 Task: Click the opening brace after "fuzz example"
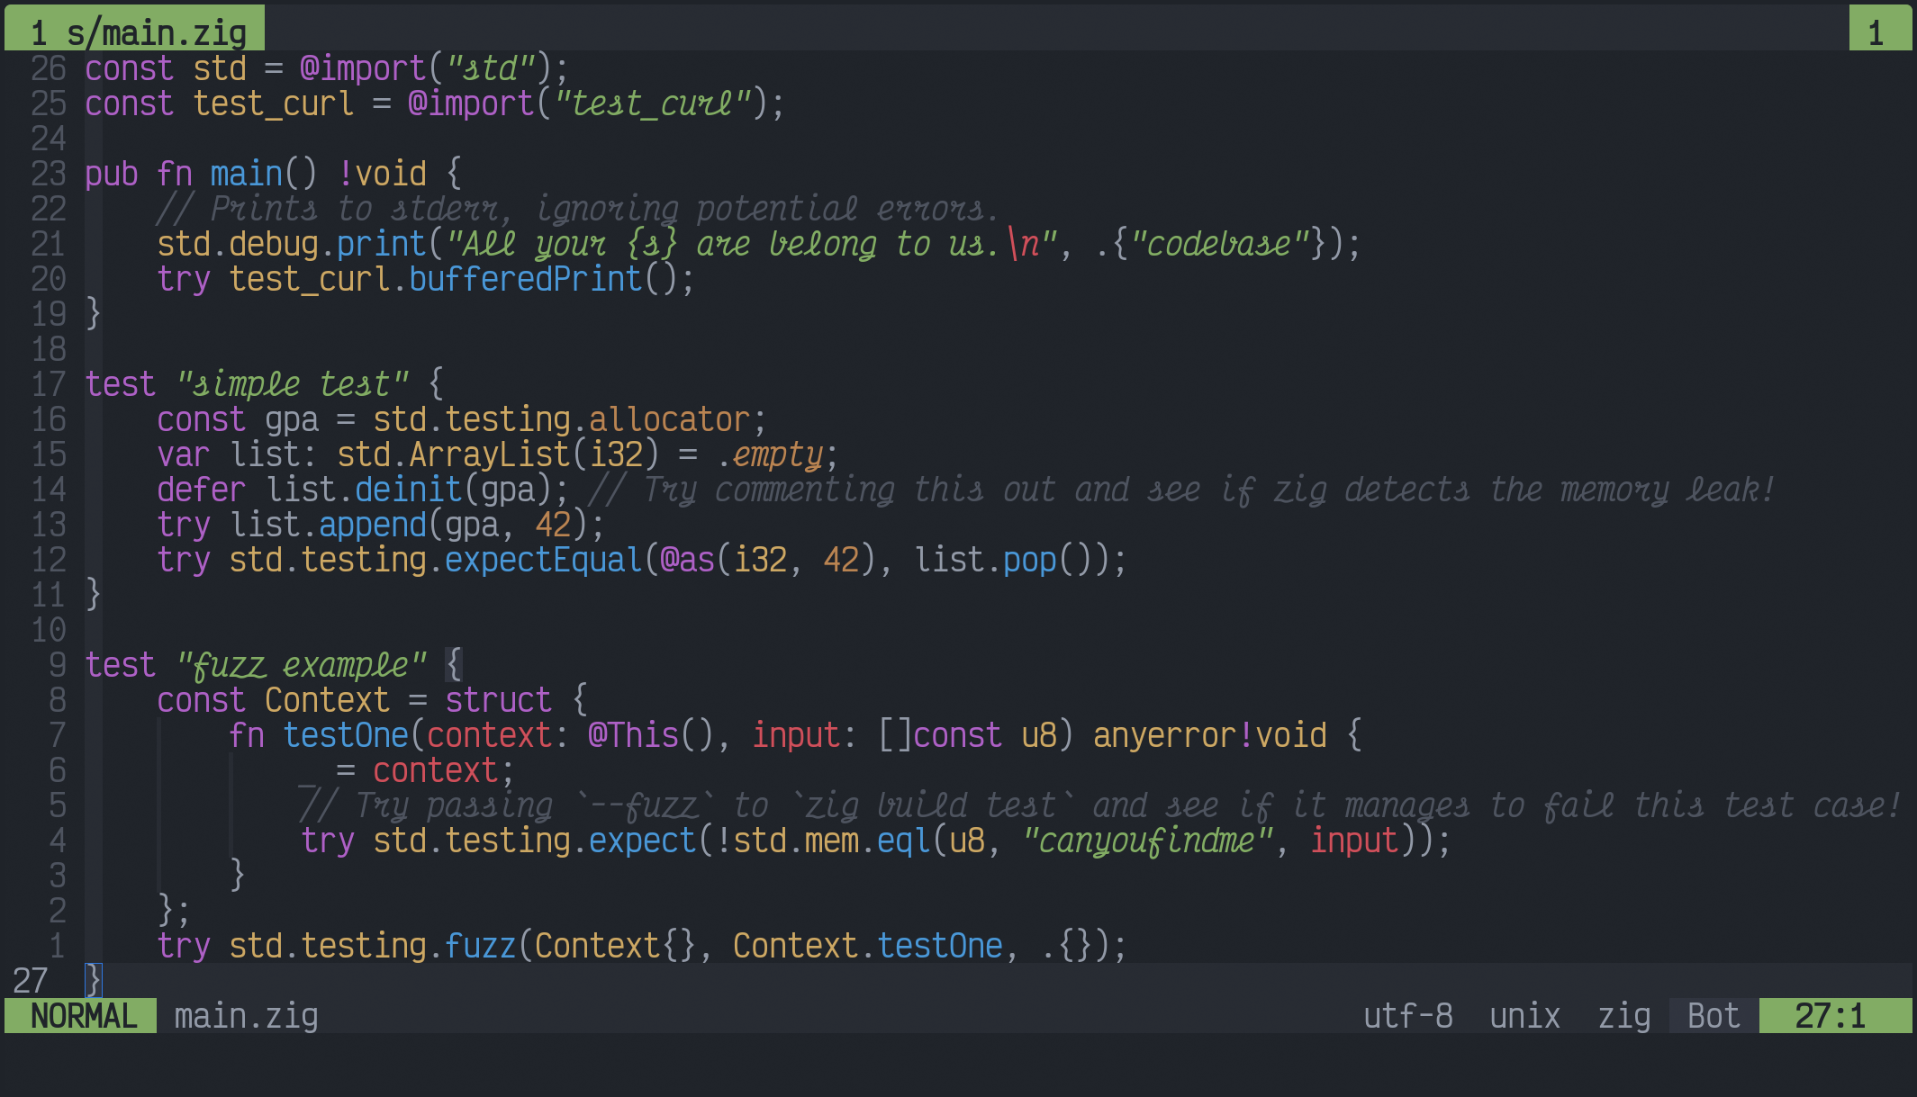454,665
